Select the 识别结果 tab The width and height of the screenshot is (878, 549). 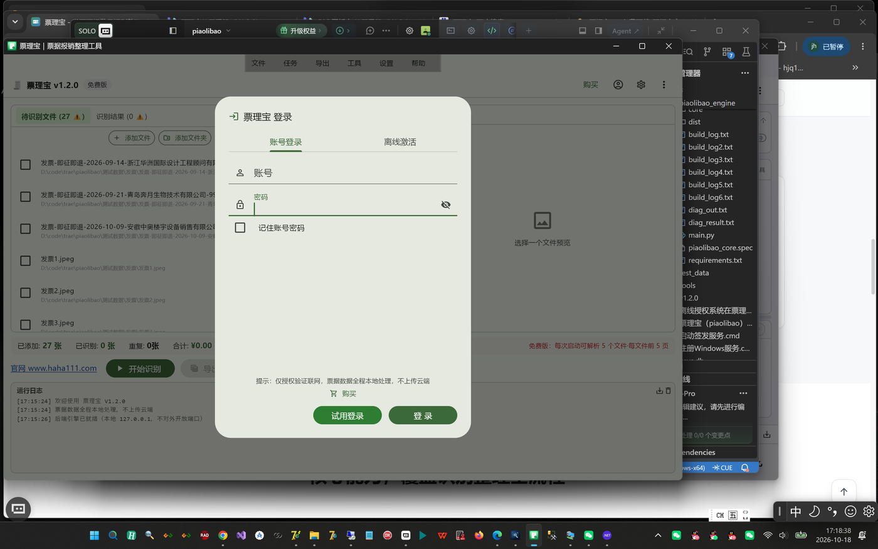pos(121,117)
